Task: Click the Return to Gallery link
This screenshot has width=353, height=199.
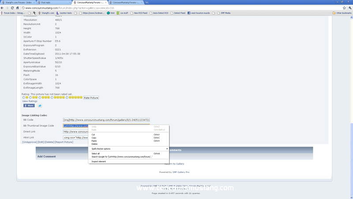Action: coord(174,164)
